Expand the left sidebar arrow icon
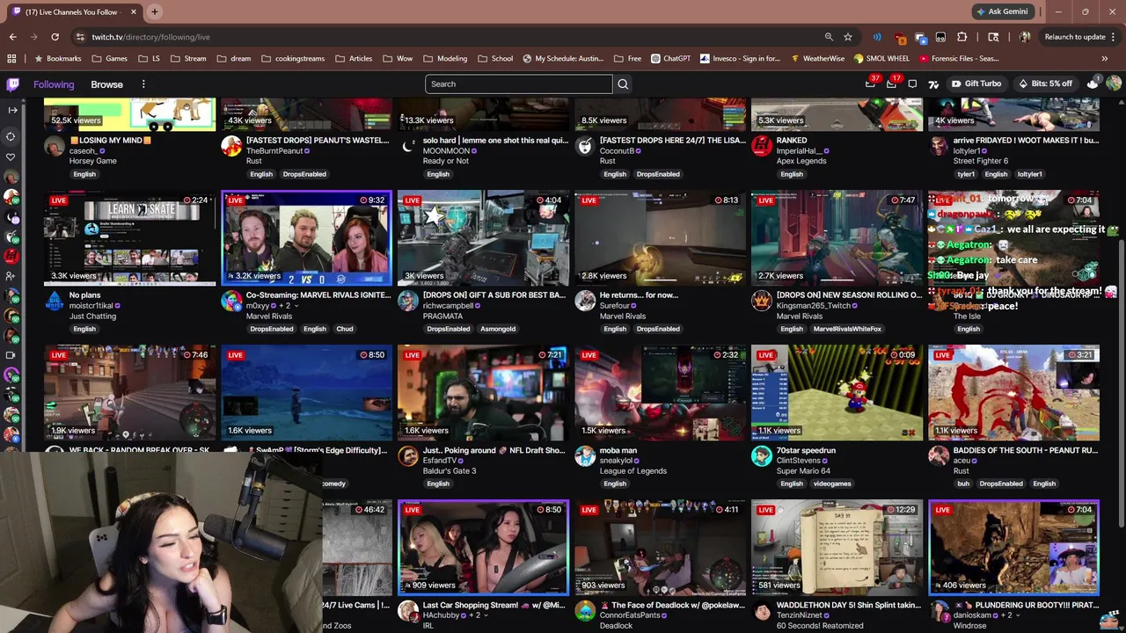The width and height of the screenshot is (1126, 633). [11, 110]
